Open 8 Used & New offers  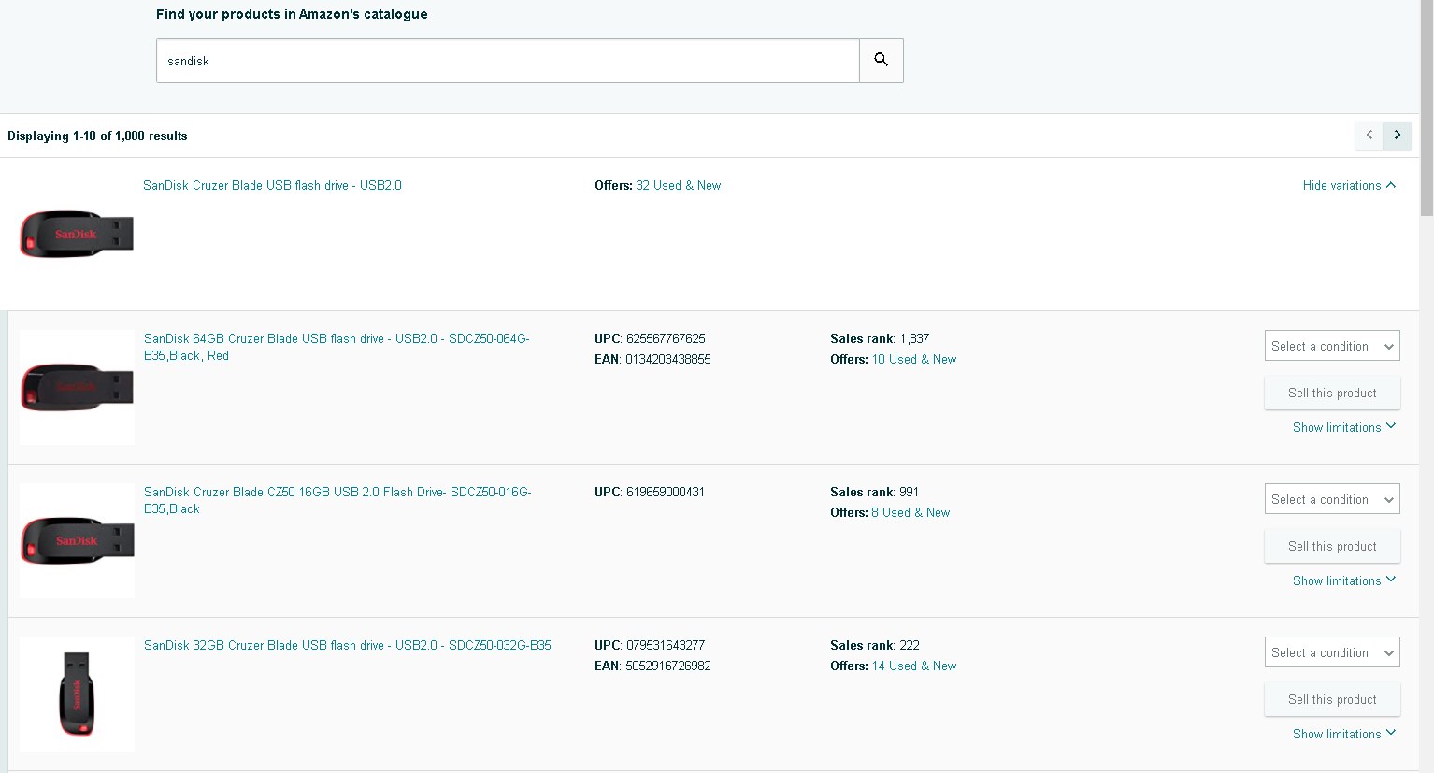[x=911, y=512]
